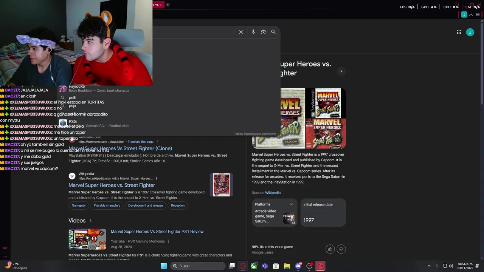Open the browser downloads panel
This screenshot has height=272, width=484.
point(471,15)
